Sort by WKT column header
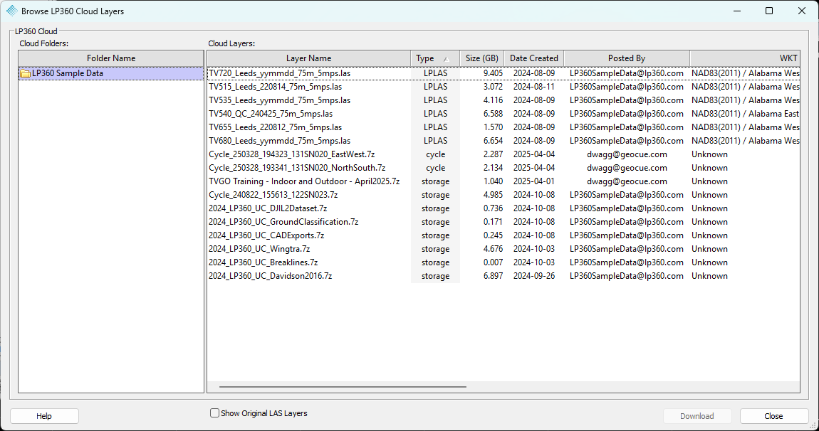The height and width of the screenshot is (431, 819). (x=745, y=58)
